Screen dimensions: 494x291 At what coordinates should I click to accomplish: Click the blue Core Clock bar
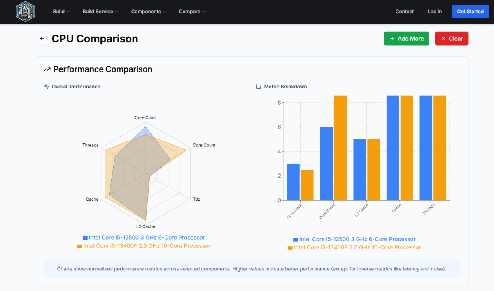[293, 182]
